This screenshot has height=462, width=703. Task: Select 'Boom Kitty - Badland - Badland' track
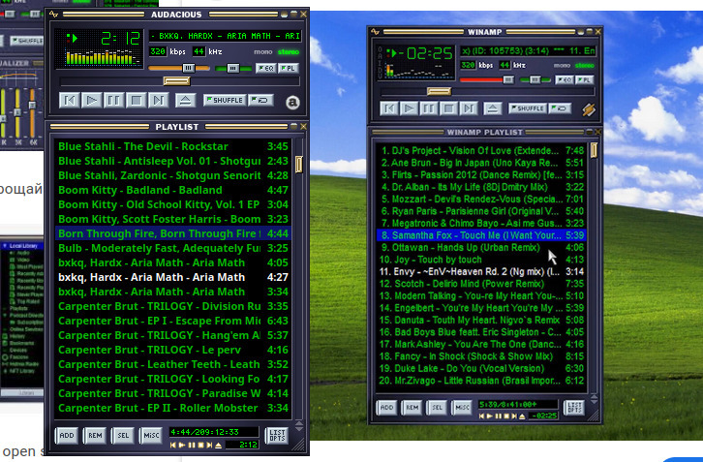pos(172,190)
